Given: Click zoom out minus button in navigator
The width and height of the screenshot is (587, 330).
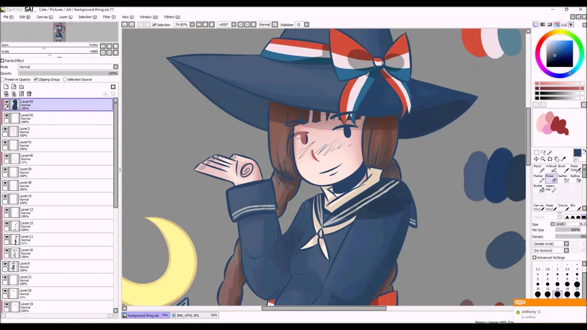Looking at the screenshot, I should point(103,46).
